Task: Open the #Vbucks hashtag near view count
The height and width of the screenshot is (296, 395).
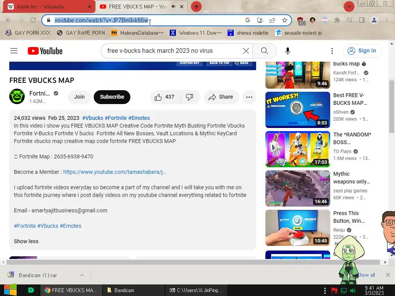Action: pyautogui.click(x=93, y=118)
